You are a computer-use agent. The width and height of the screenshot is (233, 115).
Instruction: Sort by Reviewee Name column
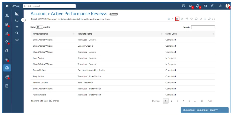tap(53, 34)
